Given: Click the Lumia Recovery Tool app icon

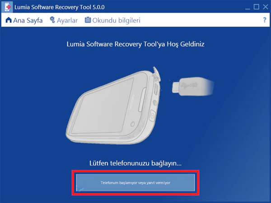Looking at the screenshot, I should pyautogui.click(x=7, y=7).
